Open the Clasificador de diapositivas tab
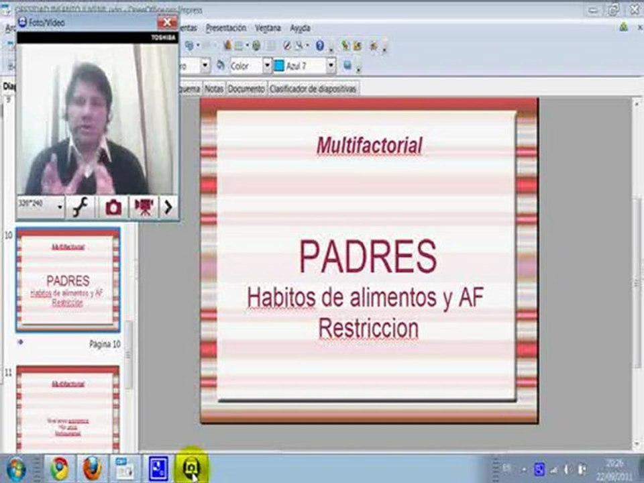Screen dimensions: 644x483 pos(313,89)
